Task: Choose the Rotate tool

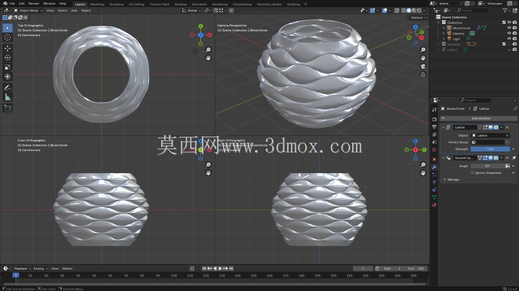Action: pyautogui.click(x=8, y=58)
